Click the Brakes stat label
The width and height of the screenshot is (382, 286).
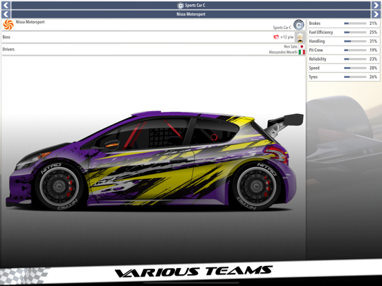click(x=314, y=23)
